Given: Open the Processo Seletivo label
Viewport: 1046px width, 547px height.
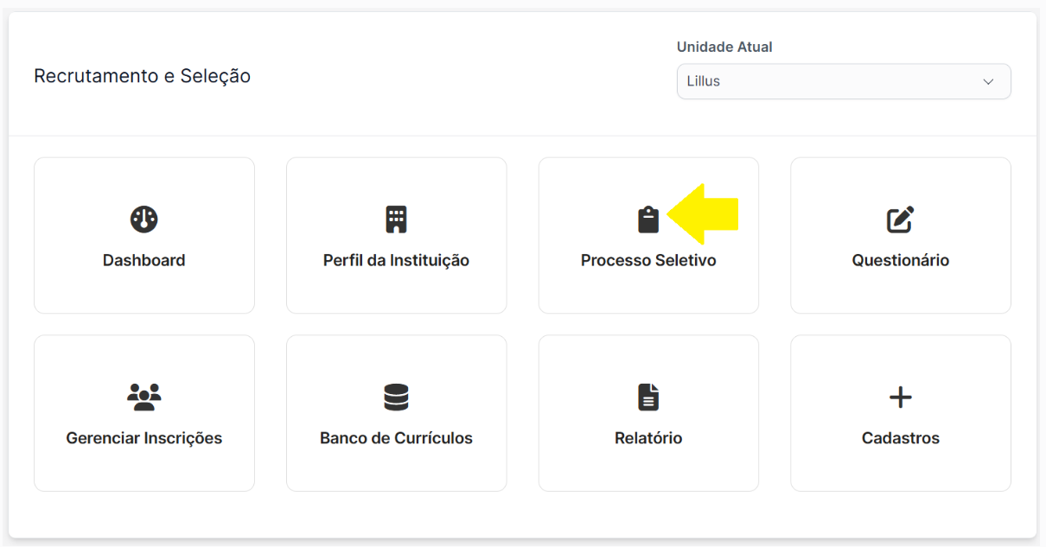Looking at the screenshot, I should (648, 260).
